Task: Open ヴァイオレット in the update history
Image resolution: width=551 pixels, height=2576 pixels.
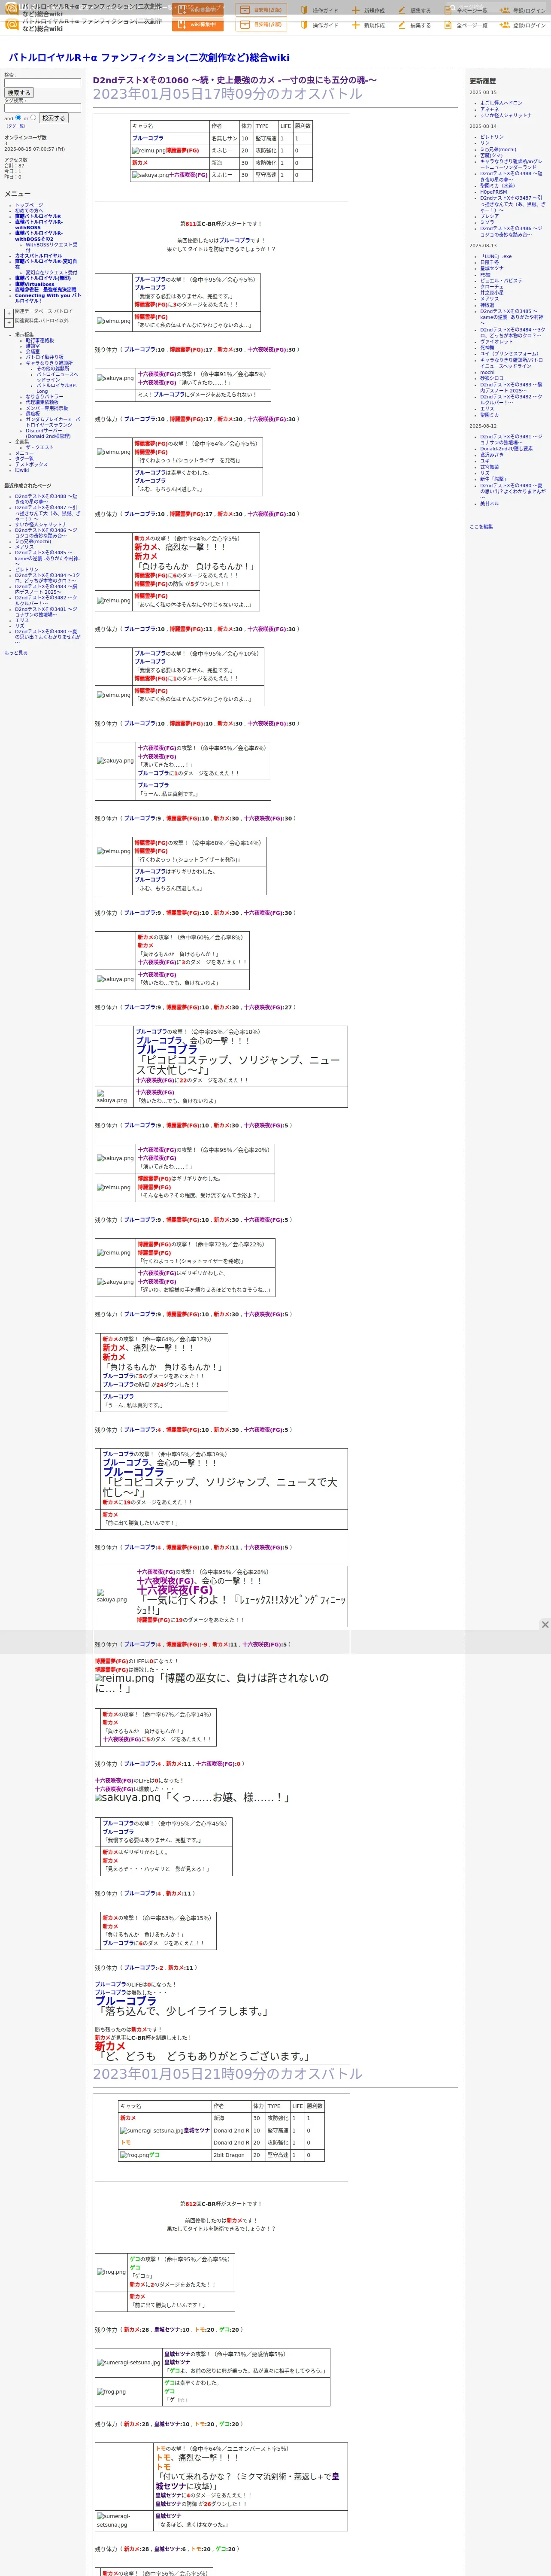Action: tap(496, 342)
